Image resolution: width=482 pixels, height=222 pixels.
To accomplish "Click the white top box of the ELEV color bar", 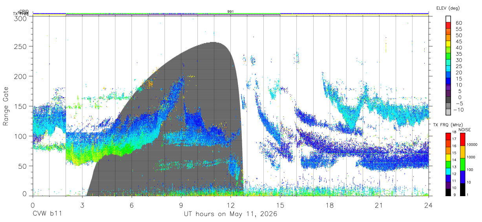I will (449, 20).
